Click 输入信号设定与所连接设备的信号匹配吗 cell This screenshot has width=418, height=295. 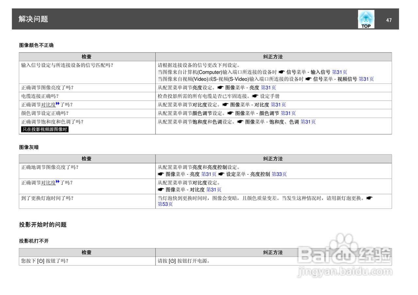pyautogui.click(x=87, y=72)
